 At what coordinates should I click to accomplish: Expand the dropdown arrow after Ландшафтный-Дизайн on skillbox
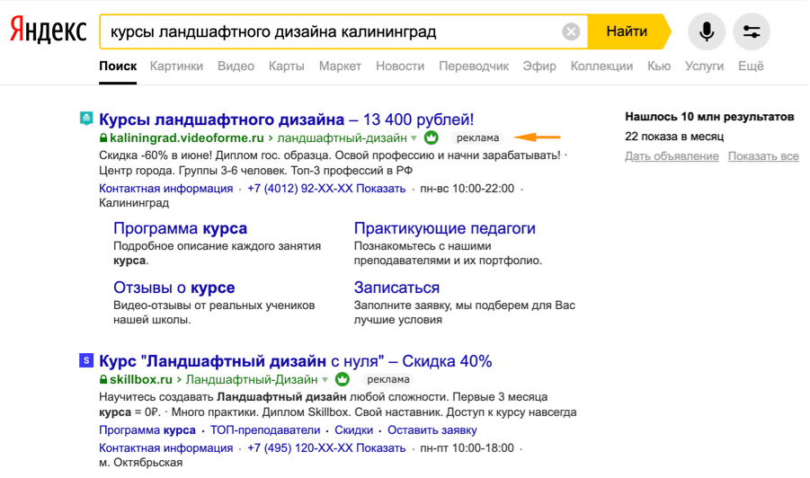point(325,380)
